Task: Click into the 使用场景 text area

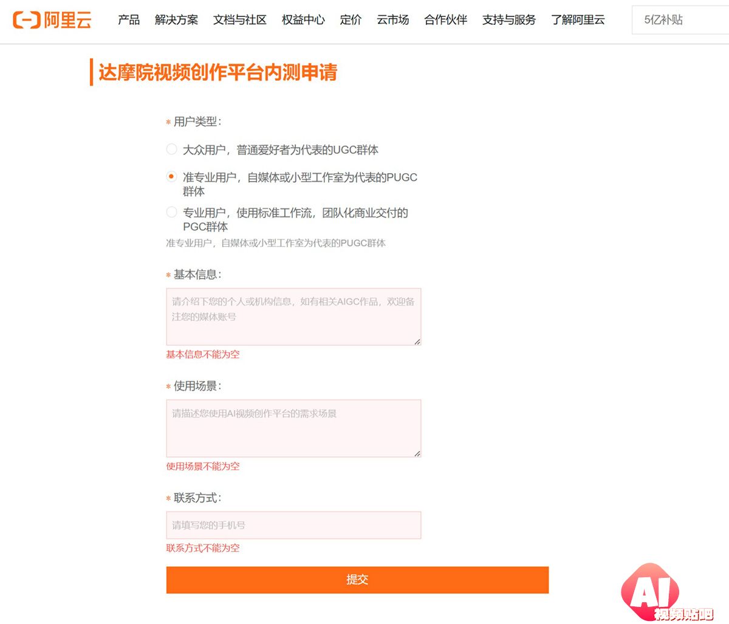Action: (293, 428)
